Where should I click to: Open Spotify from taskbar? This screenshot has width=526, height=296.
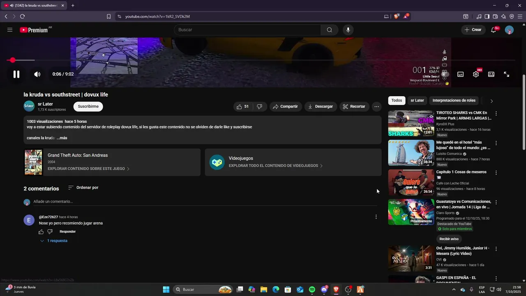click(312, 289)
